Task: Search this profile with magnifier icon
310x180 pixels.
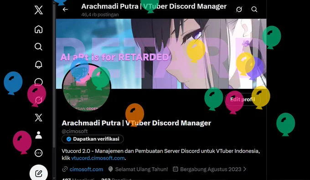Action: [254, 9]
